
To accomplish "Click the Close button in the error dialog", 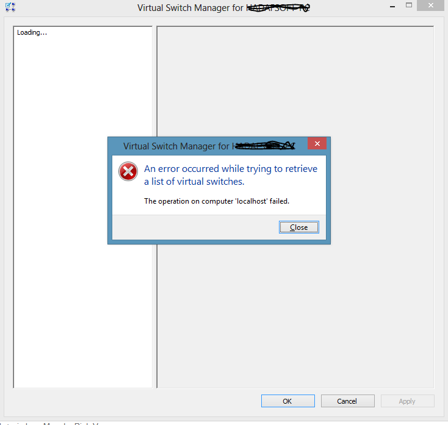I will click(x=299, y=227).
